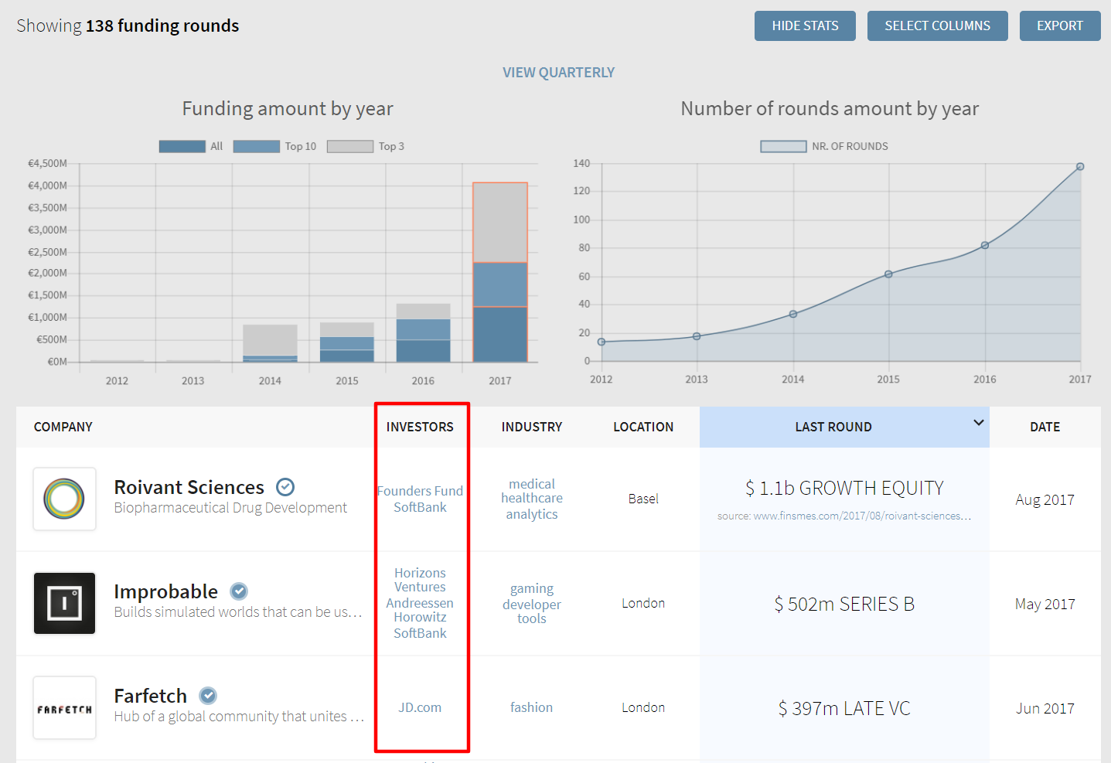Open the SoftBank investor link for Roivant

(x=420, y=507)
